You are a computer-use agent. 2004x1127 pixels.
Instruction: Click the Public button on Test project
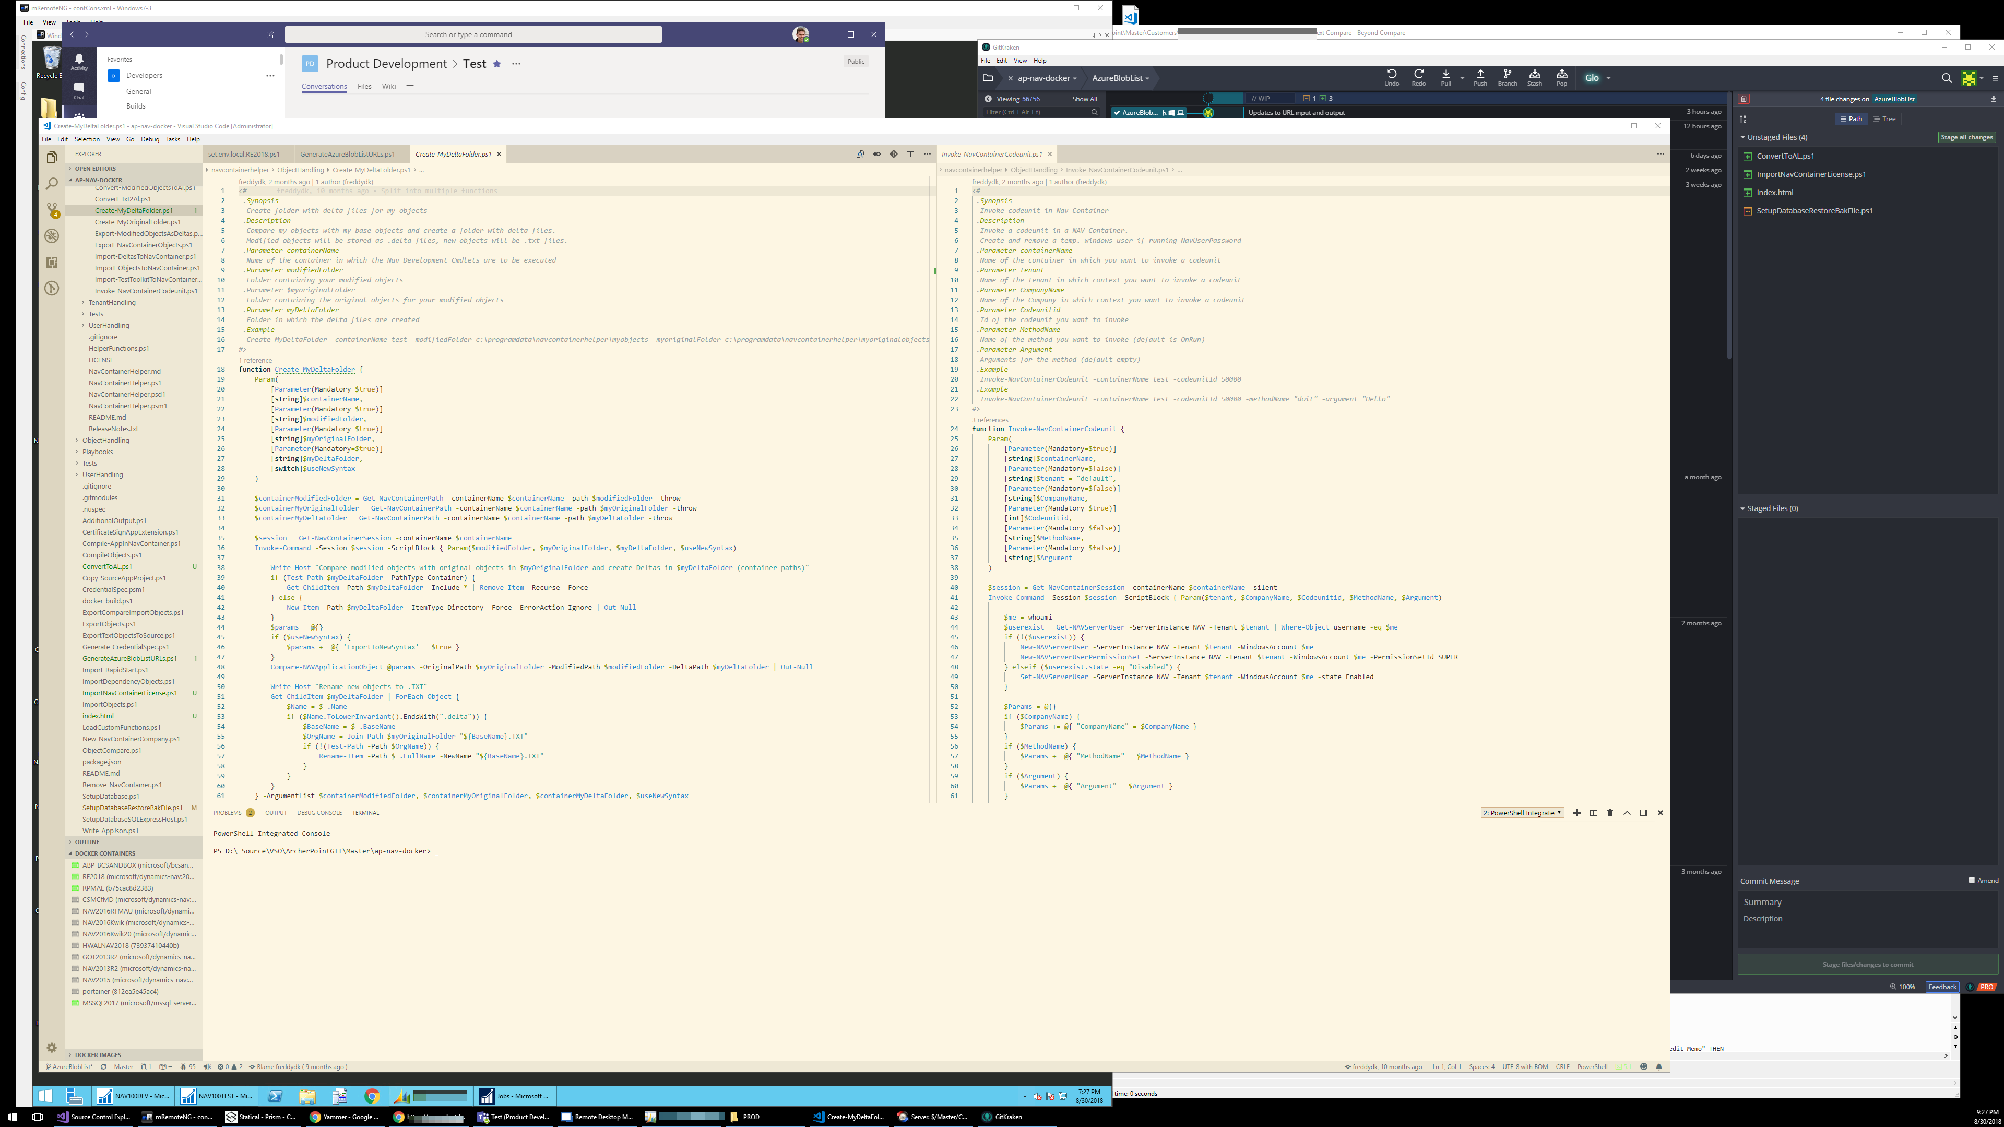coord(855,62)
